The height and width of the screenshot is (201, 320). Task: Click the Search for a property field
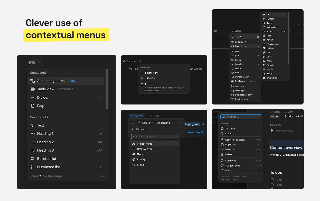click(154, 136)
